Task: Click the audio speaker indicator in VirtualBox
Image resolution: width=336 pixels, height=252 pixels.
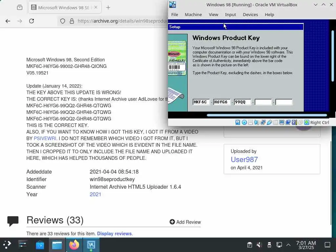Action: [257, 122]
